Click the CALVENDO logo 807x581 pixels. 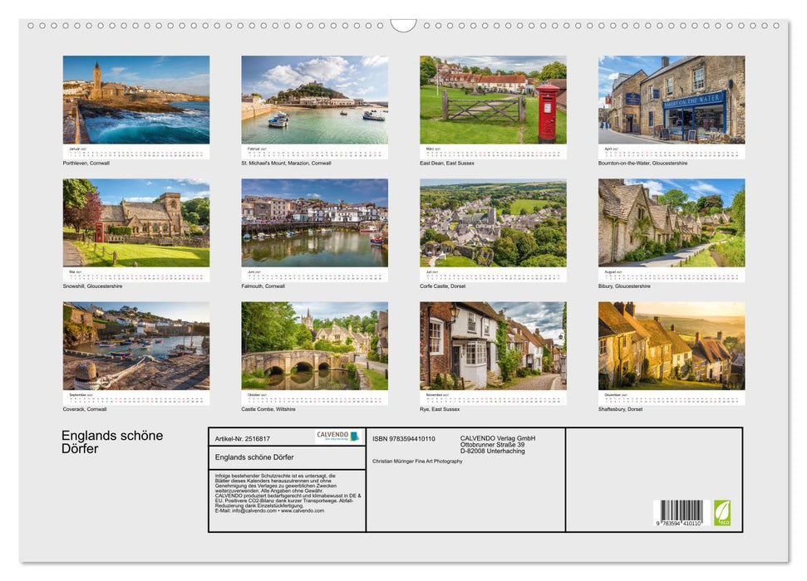pos(338,436)
